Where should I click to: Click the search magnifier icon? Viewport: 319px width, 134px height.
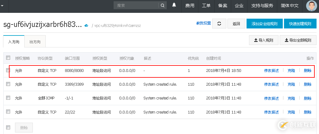pos(162,5)
